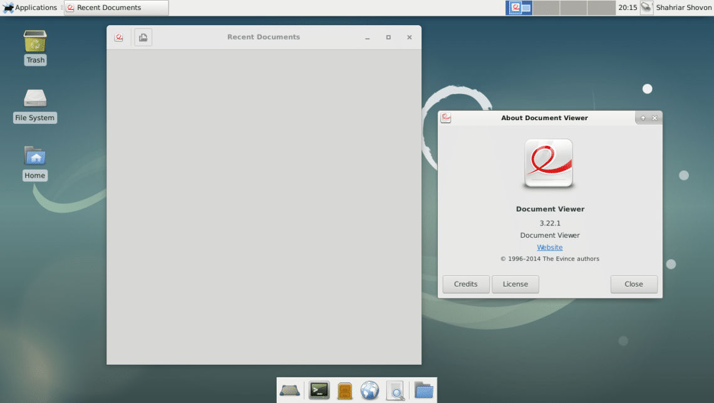Open the File Manager cabinet dock icon

tap(344, 390)
